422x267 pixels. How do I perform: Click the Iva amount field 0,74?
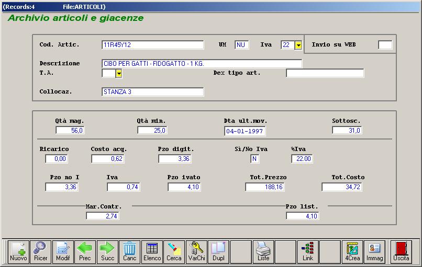(x=123, y=187)
